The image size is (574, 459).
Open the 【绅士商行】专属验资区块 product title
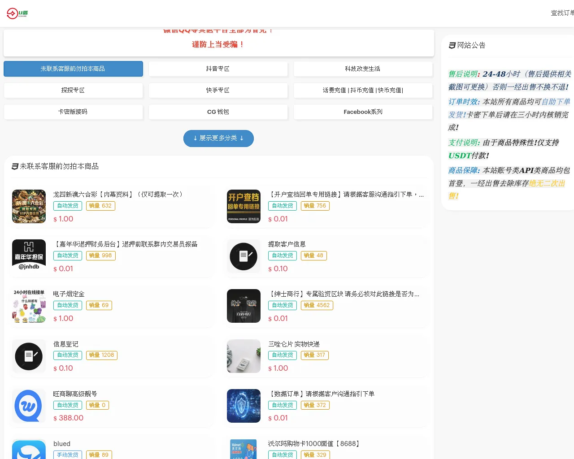344,294
